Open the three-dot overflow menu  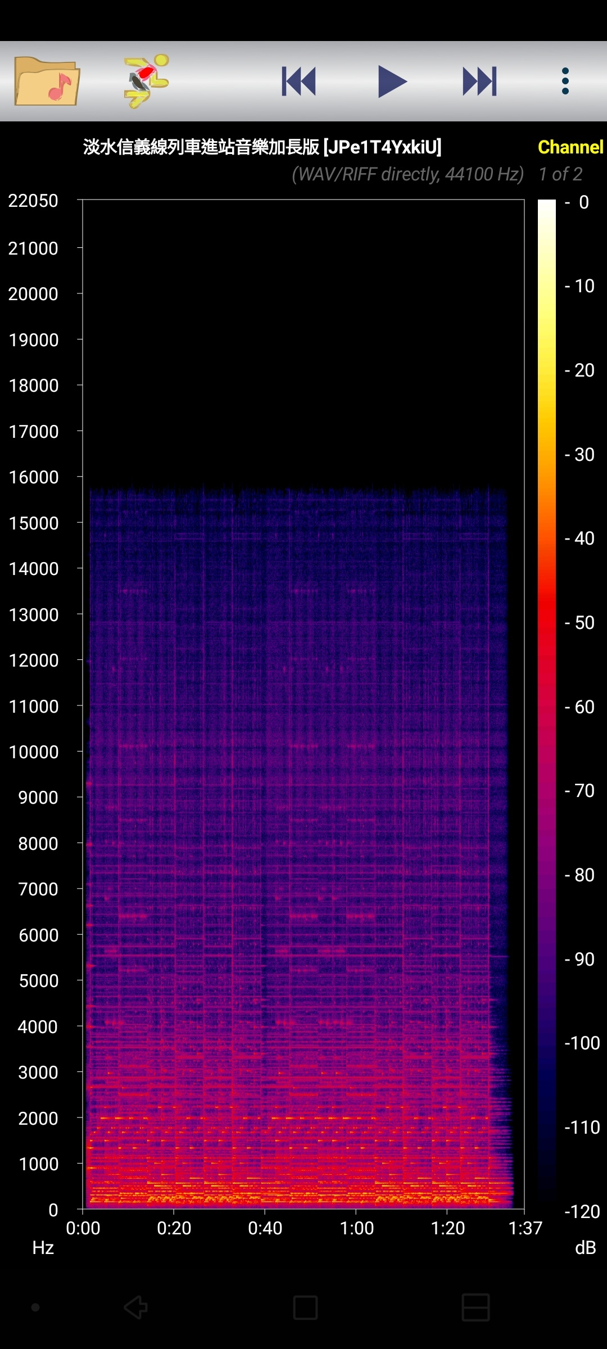tap(565, 82)
